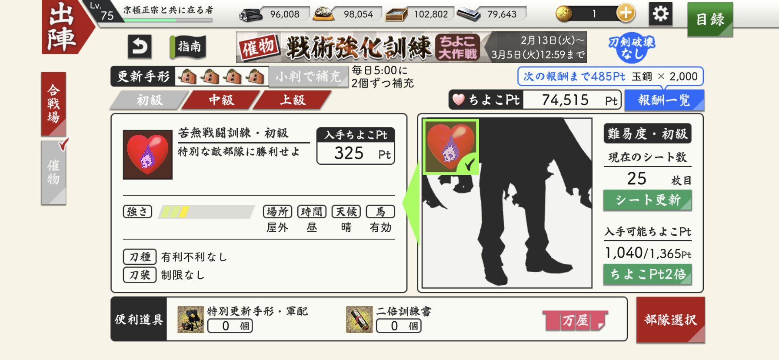Open the 指南 guide flag icon
779x360 pixels.
point(188,47)
